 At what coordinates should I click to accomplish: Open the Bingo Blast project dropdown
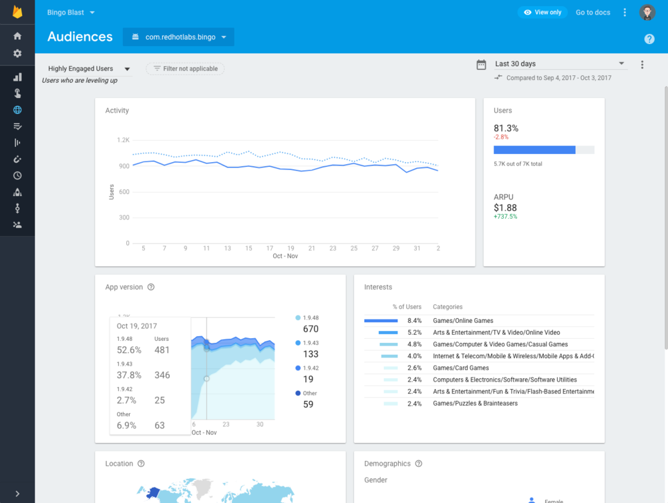tap(71, 13)
